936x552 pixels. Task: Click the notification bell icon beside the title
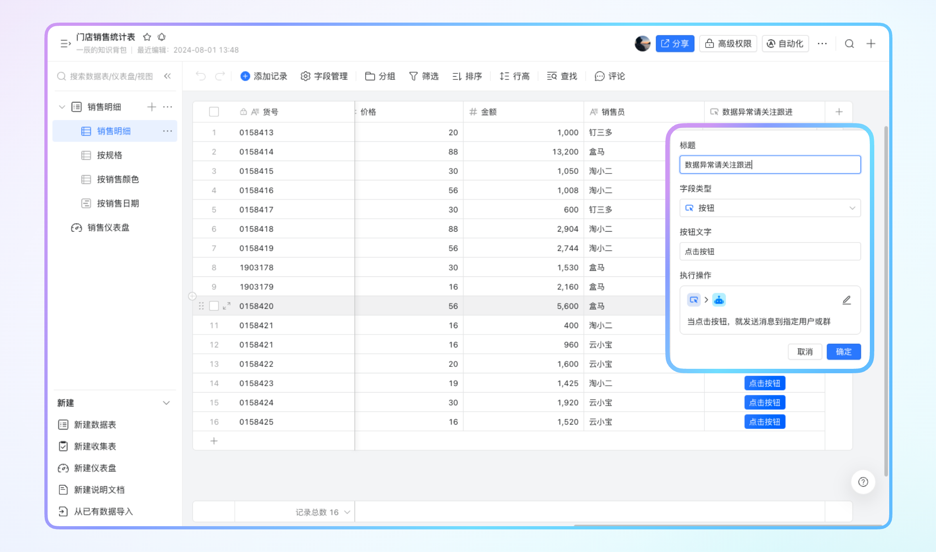click(162, 37)
